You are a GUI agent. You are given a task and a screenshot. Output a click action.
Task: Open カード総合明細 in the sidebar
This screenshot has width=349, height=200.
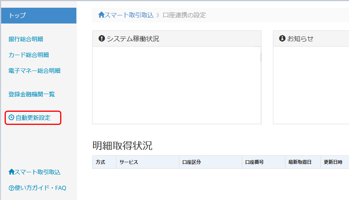coord(29,55)
